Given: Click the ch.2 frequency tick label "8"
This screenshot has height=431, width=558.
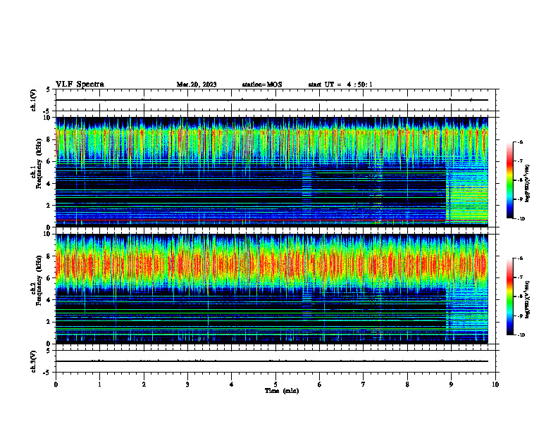Looking at the screenshot, I should pyautogui.click(x=48, y=256).
